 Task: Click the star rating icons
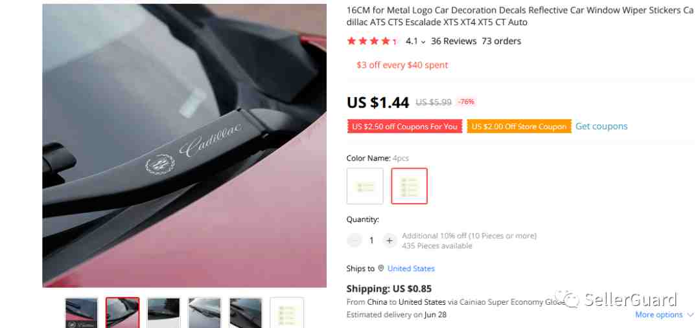click(x=371, y=41)
